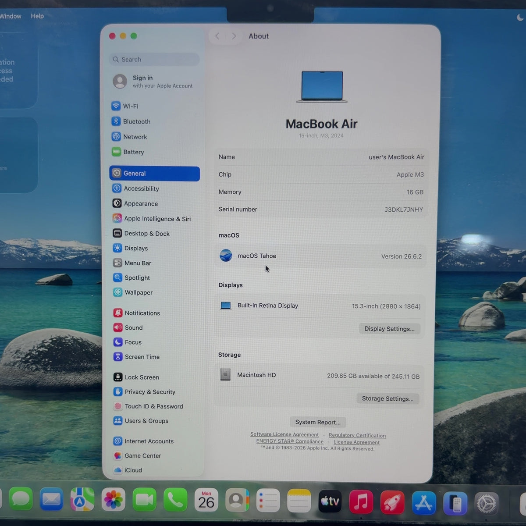Open the Sound settings icon
This screenshot has height=526, width=526.
point(118,327)
